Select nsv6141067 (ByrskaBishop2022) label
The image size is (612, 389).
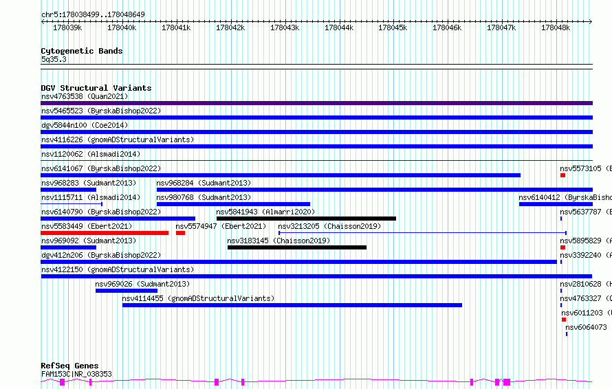click(101, 168)
